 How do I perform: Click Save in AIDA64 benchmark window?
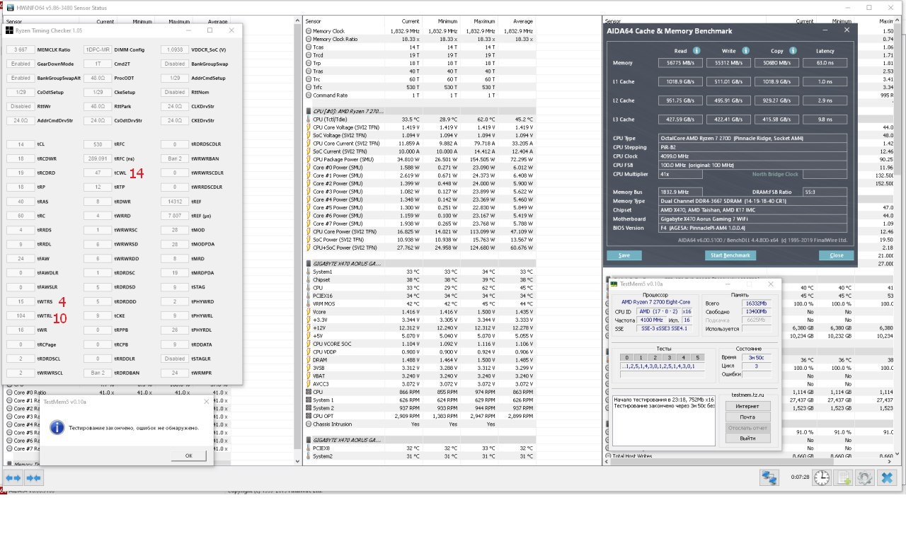tap(624, 255)
